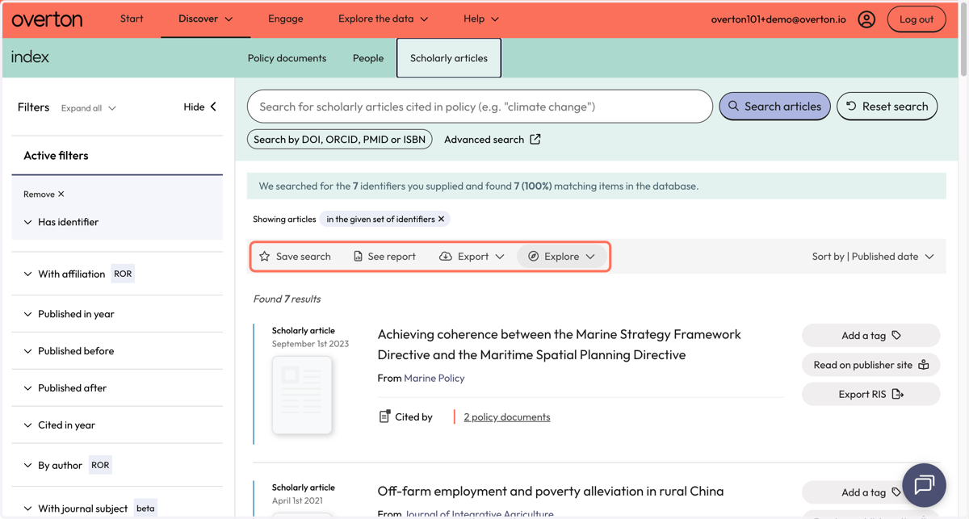Click the tag icon on first Add a tag
This screenshot has width=969, height=519.
(x=896, y=335)
